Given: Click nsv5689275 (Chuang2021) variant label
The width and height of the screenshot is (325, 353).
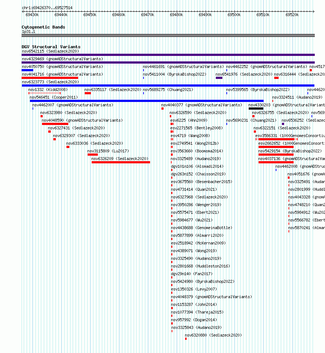Looking at the screenshot, I should pos(168,90).
